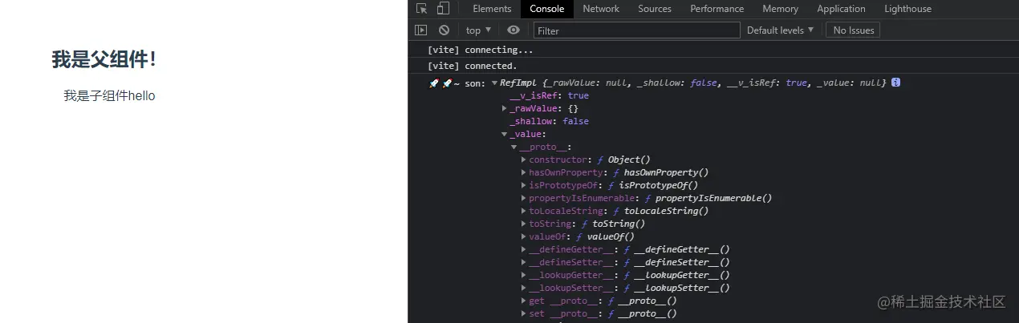
Task: Open the Lighthouse tab
Action: pos(908,9)
